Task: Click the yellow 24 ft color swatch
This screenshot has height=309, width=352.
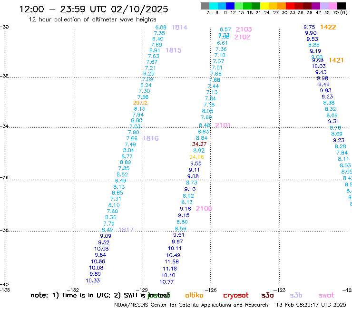Action: click(x=264, y=6)
